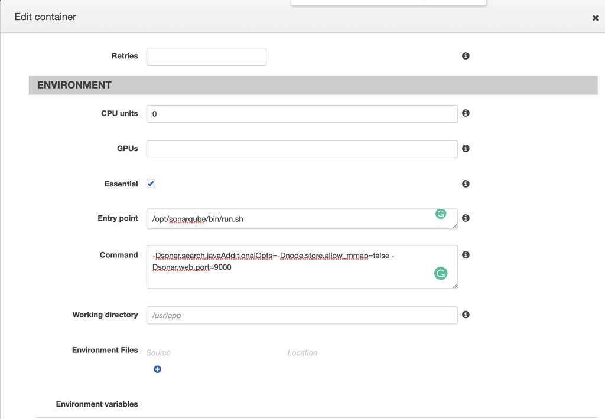Click the Retries input field
Image resolution: width=605 pixels, height=419 pixels.
tap(206, 57)
